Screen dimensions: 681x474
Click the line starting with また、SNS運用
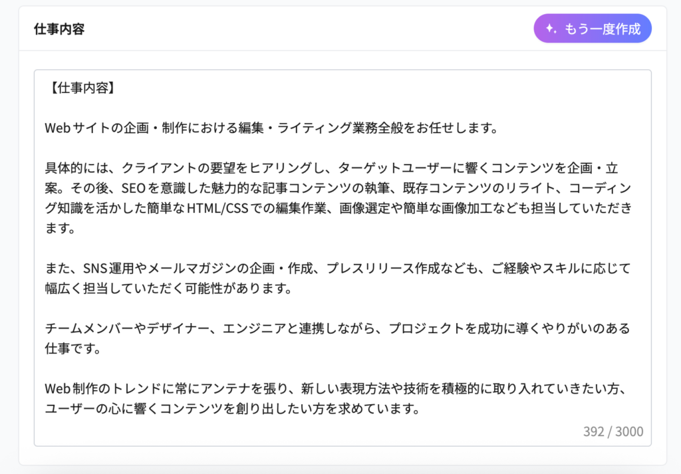(333, 268)
